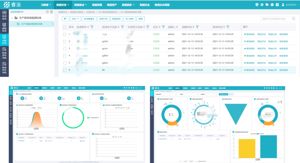Select the checkbox for row 6 (kh)
The height and width of the screenshot is (163, 300).
point(65,70)
